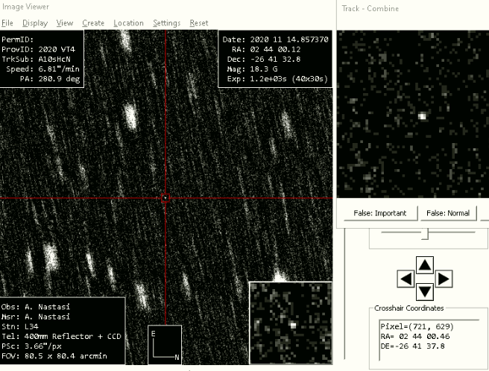The width and height of the screenshot is (489, 371).
Task: Click the Track - Combine window title
Action: coord(370,8)
